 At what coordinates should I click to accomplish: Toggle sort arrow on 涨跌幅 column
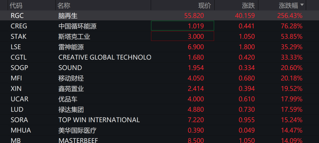(x=302, y=5)
